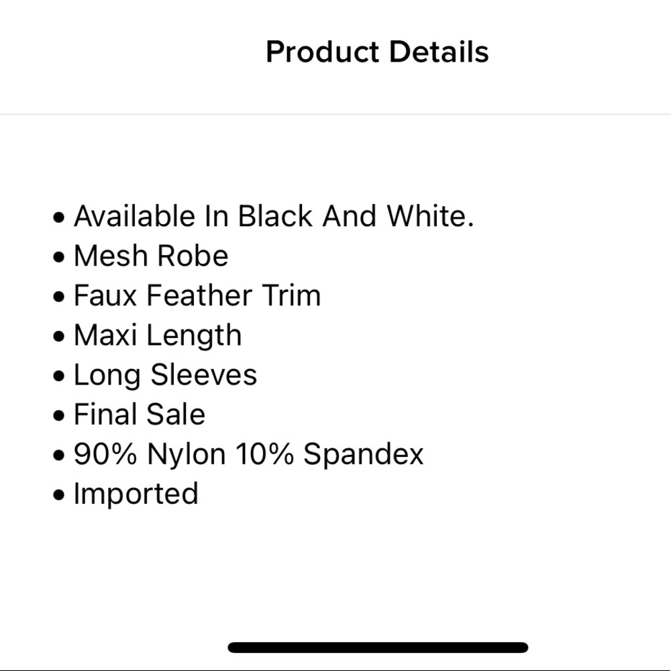Click the word 'Spandex' in fabric line
The height and width of the screenshot is (671, 671).
pyautogui.click(x=364, y=454)
